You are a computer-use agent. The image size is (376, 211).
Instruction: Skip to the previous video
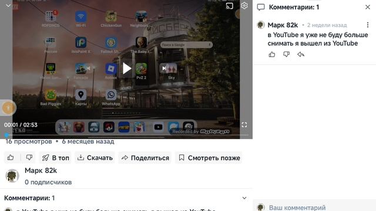tap(89, 69)
